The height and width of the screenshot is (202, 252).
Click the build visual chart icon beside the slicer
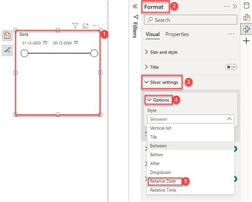click(x=7, y=35)
